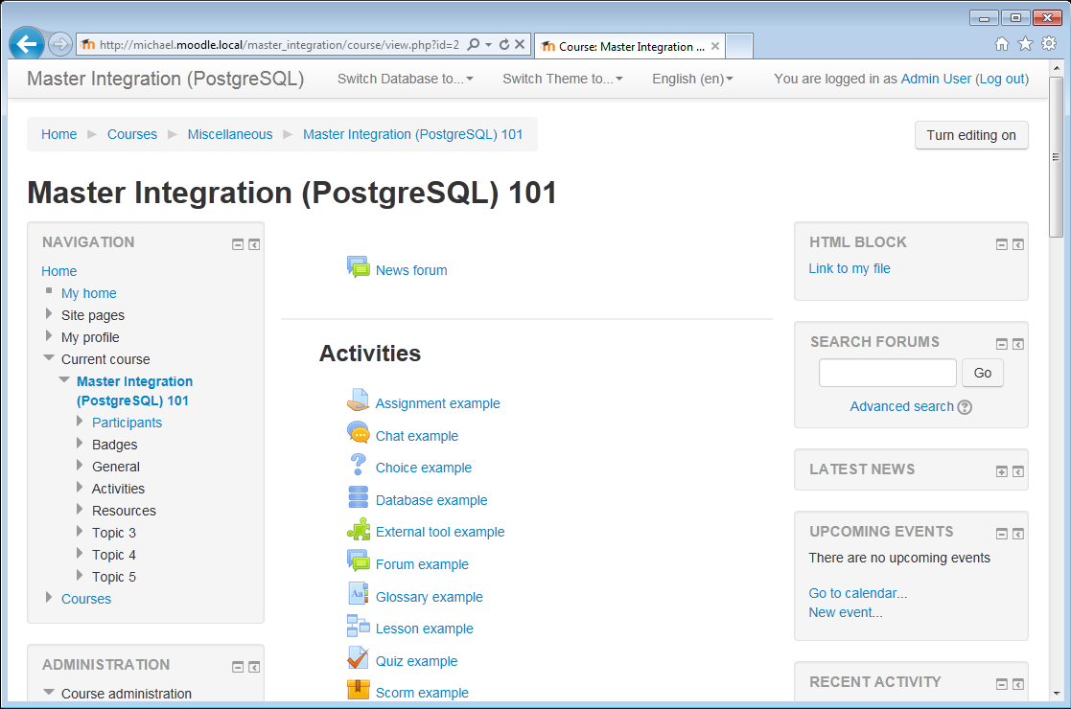Open Switch Theme to... menu
This screenshot has width=1071, height=709.
[563, 79]
